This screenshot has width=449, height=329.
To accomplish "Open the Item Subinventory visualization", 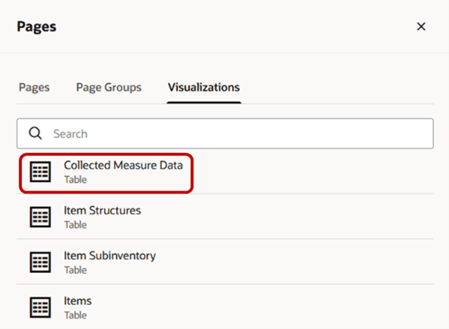I will 110,256.
